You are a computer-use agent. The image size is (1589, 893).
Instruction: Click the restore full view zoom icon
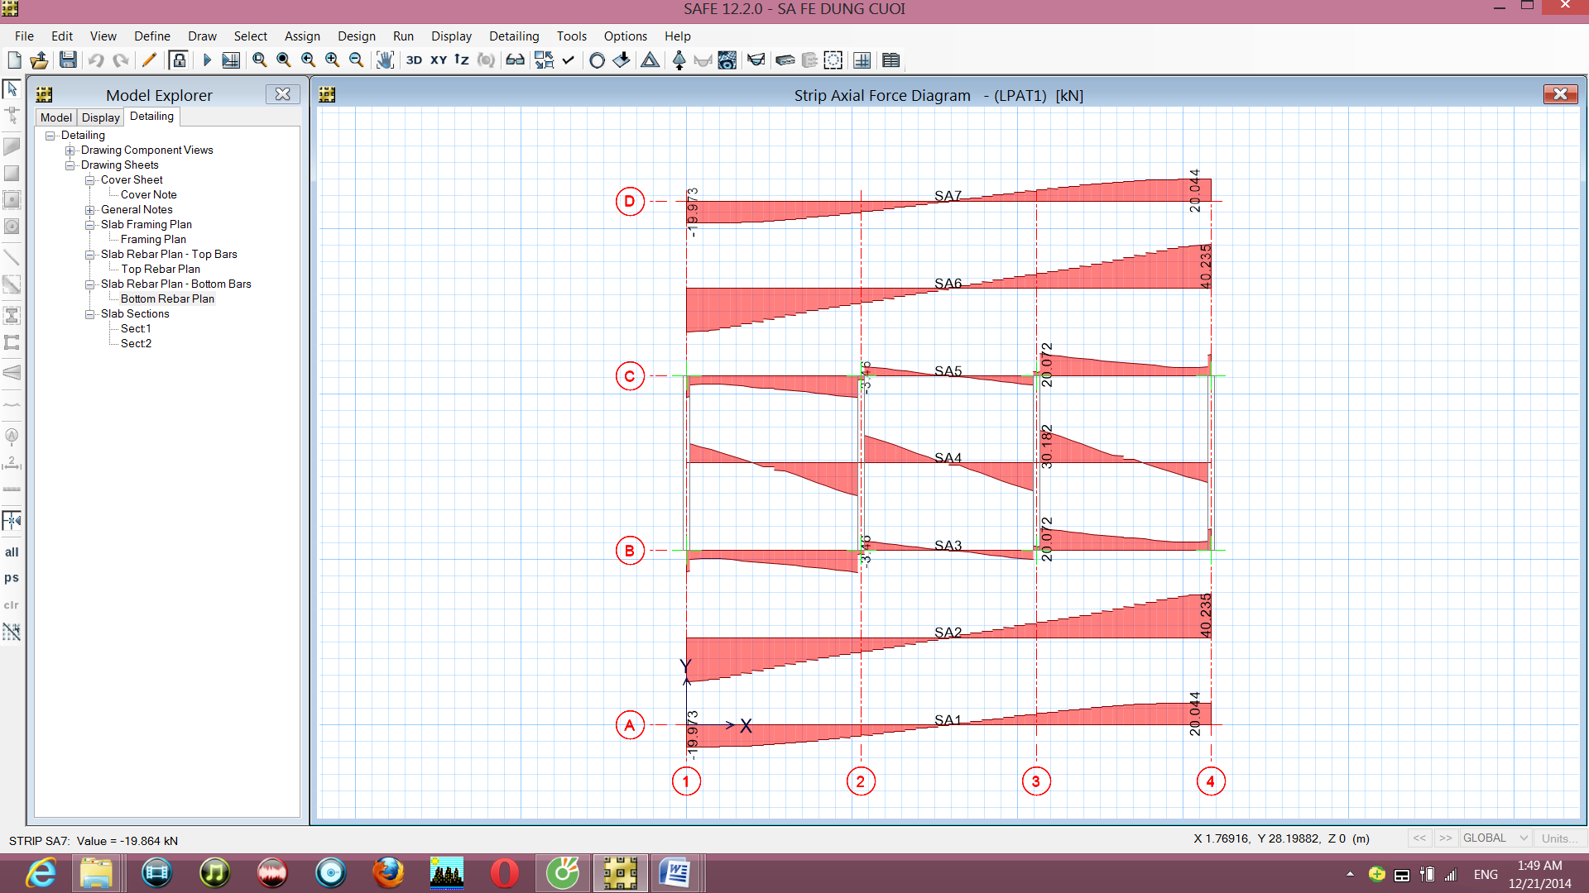point(284,60)
